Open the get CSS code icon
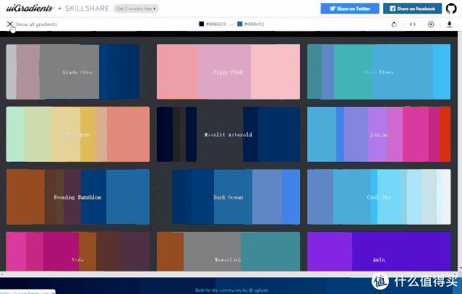This screenshot has width=462, height=294. coord(413,24)
